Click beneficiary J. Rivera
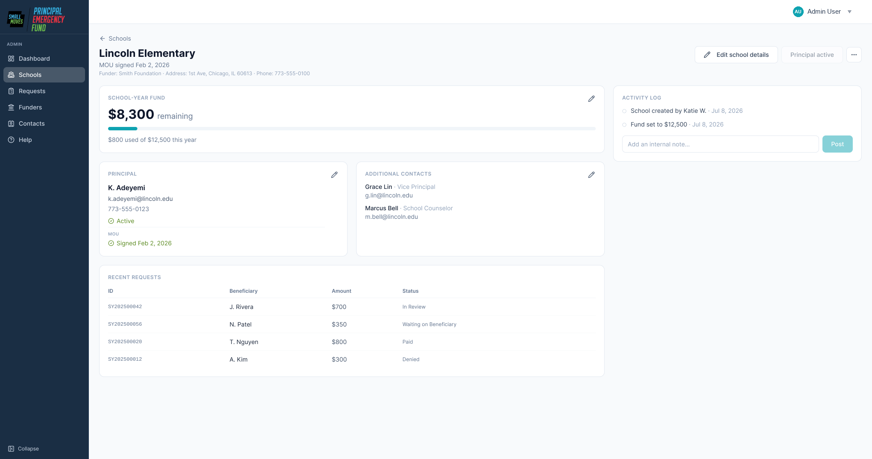Screen dimensions: 872x459 (x=241, y=307)
